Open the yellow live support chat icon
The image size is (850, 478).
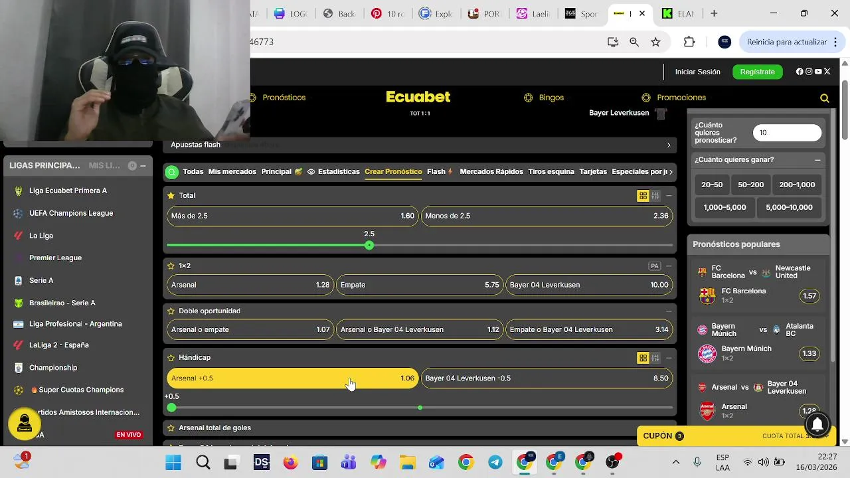[25, 423]
